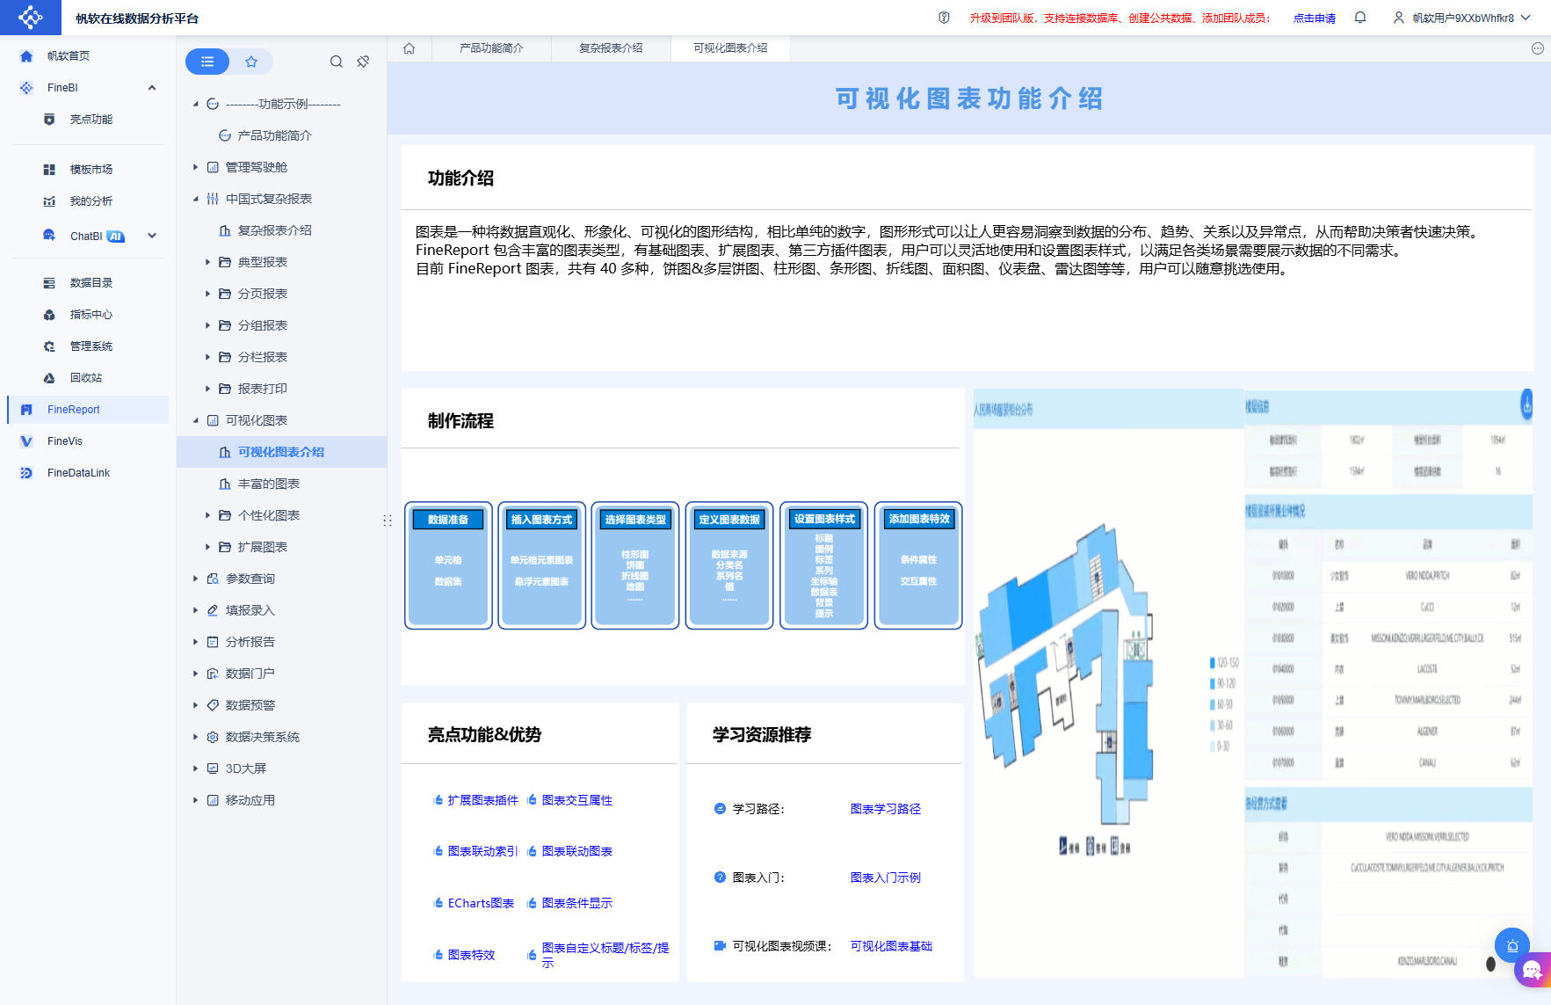Screen dimensions: 1551x1005
Task: Open the customer service chat bubble
Action: tap(1533, 970)
